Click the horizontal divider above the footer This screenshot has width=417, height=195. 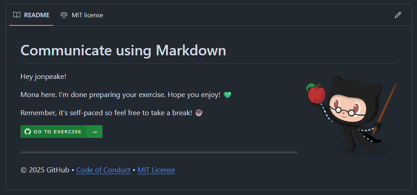tap(159, 152)
